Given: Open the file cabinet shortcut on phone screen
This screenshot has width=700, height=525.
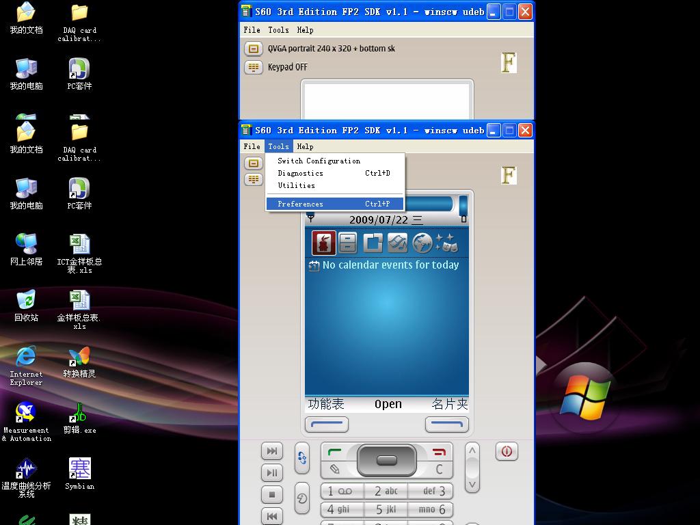Looking at the screenshot, I should click(x=348, y=243).
